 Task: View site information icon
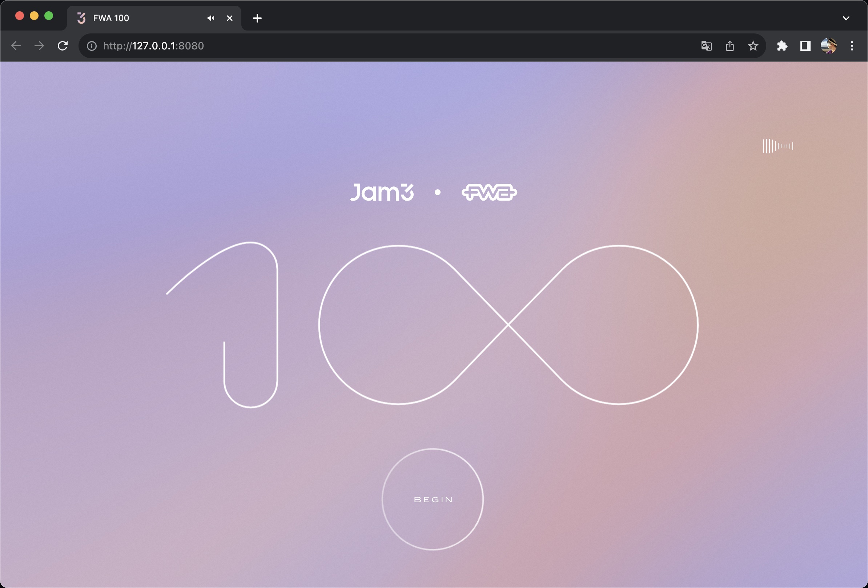click(x=92, y=46)
